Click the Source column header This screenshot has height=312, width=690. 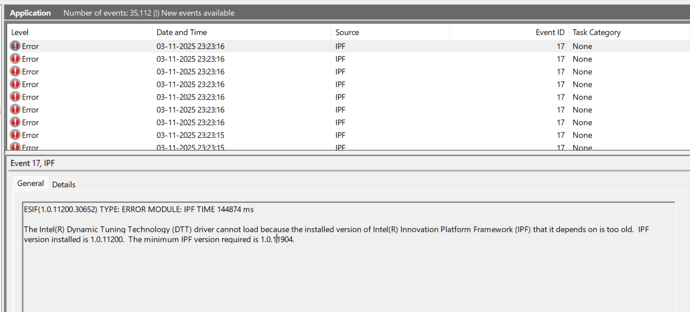(x=391, y=32)
